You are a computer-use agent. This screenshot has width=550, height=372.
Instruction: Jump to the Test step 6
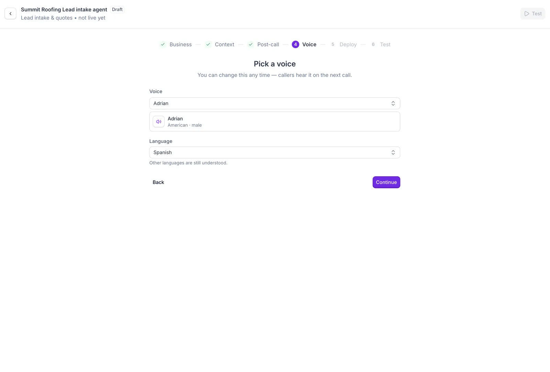(x=380, y=44)
